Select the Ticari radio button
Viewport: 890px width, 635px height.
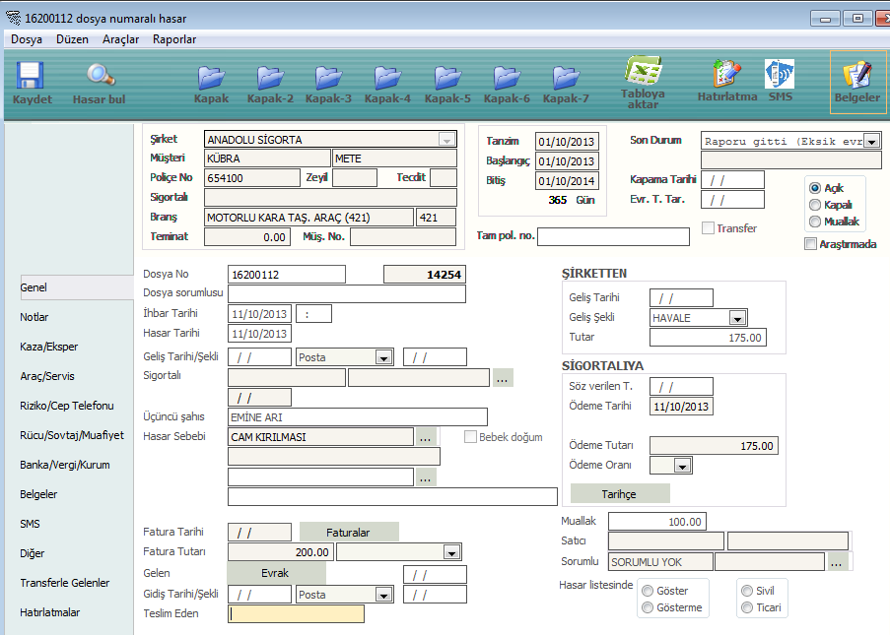[x=746, y=607]
